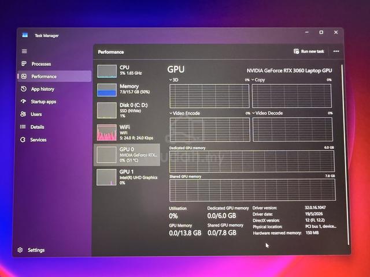Viewport: 370px width, 277px height.
Task: Click the Users people icon
Action: 23,114
